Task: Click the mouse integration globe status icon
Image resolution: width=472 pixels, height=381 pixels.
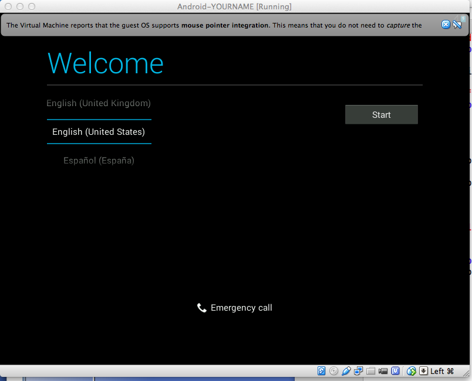Action: 411,371
